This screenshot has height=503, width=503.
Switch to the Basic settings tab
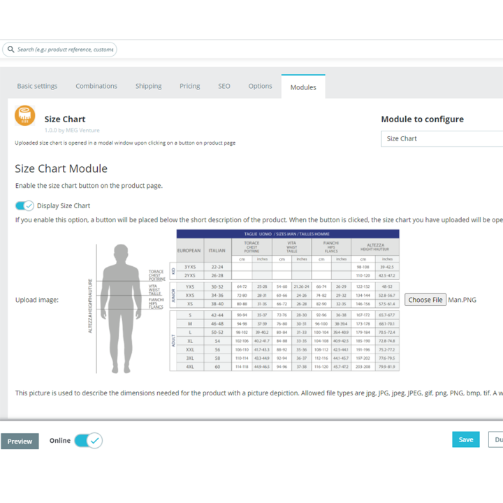(x=37, y=86)
